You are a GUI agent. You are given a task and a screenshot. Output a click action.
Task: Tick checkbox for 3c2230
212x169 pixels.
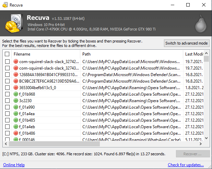coord(7,101)
